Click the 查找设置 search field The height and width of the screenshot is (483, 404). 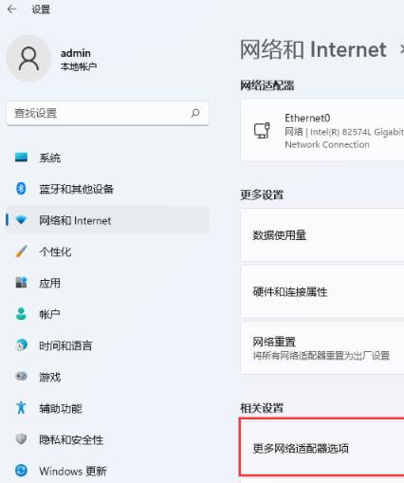107,113
